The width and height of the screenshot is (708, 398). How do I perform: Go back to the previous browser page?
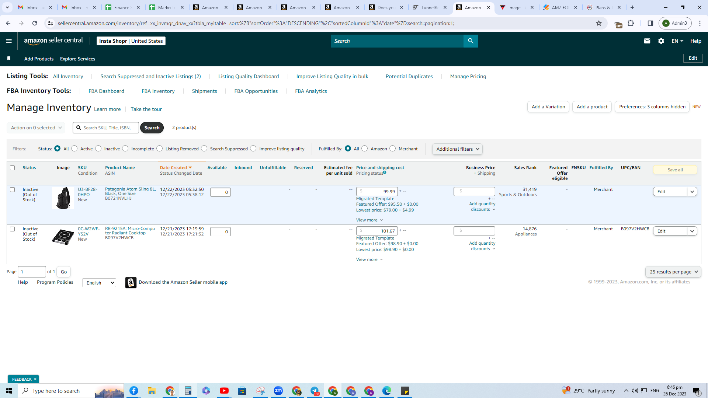click(8, 23)
